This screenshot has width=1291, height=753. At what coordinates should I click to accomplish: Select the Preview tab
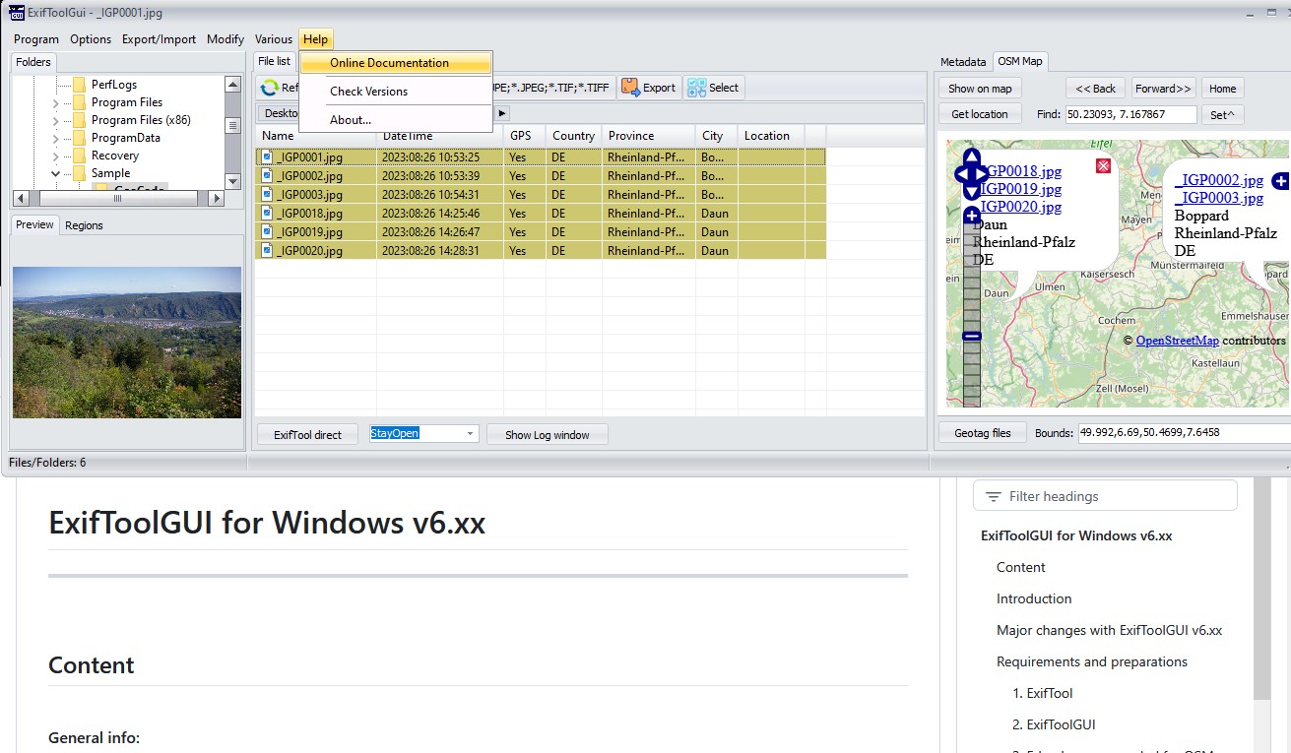(x=34, y=224)
